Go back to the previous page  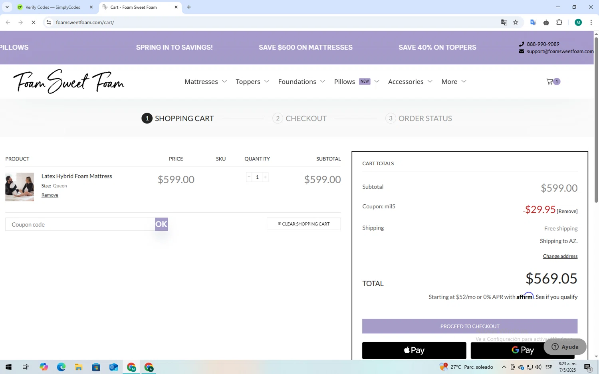click(x=8, y=22)
